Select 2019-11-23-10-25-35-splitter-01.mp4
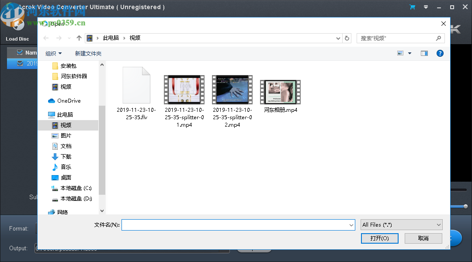The image size is (472, 262). pos(184,90)
